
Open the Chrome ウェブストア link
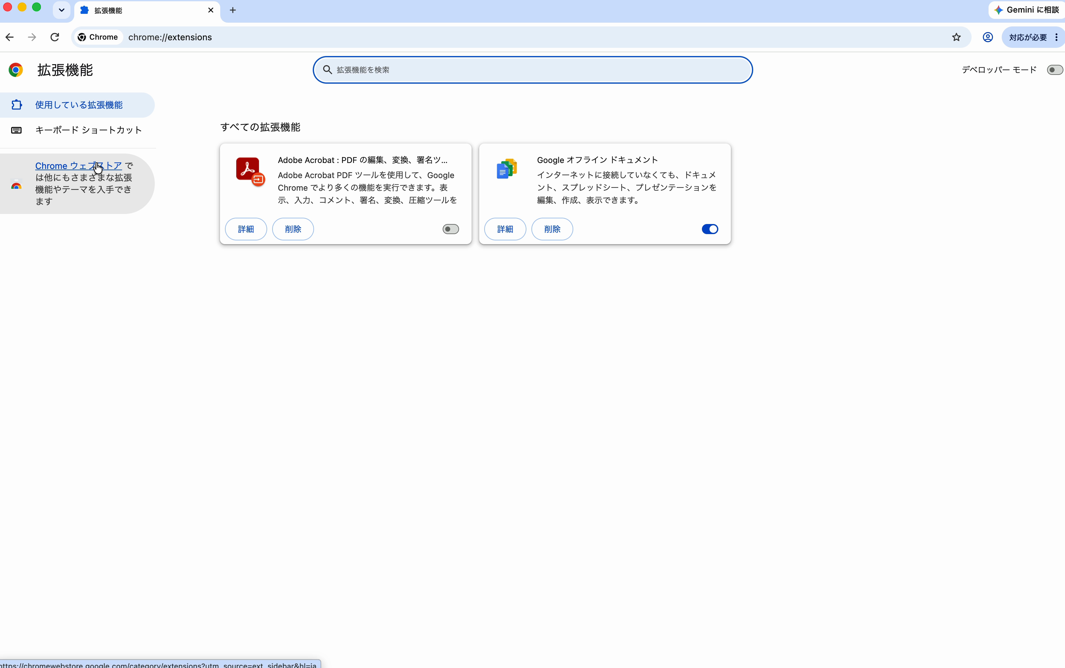pyautogui.click(x=79, y=166)
